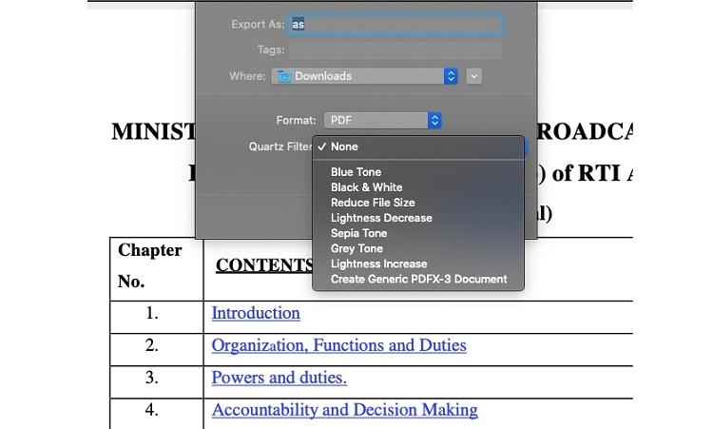Choose Blue Tone filter

coord(418,172)
